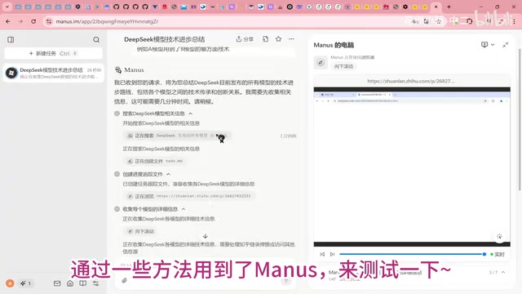Open a new browser tab with plus
Screen dimensions: 522x294
coord(449,7)
